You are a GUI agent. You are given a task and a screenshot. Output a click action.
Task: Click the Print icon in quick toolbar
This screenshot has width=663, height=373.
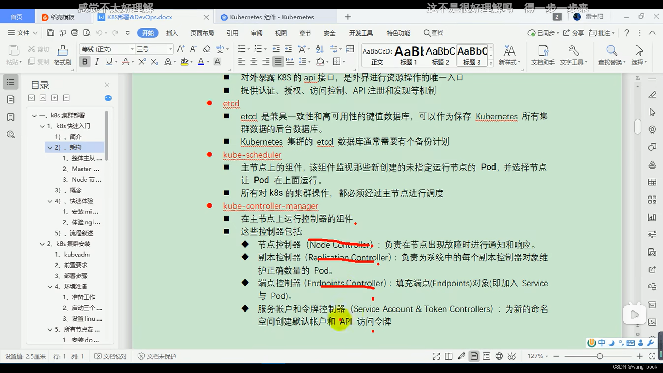tap(75, 33)
